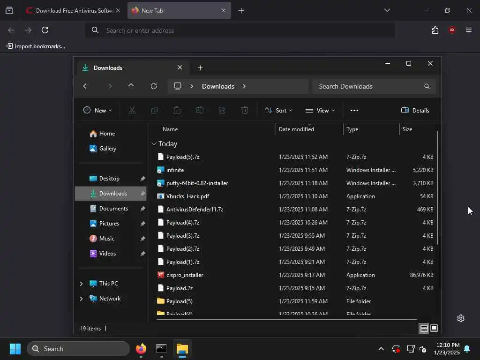Open the uBlock Origin extension icon
This screenshot has width=480, height=360.
tap(452, 30)
